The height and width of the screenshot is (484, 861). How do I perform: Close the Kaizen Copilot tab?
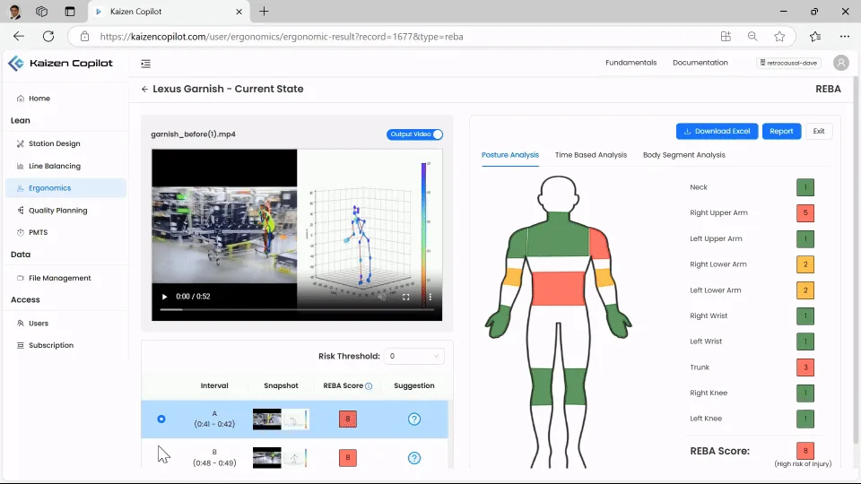point(239,12)
